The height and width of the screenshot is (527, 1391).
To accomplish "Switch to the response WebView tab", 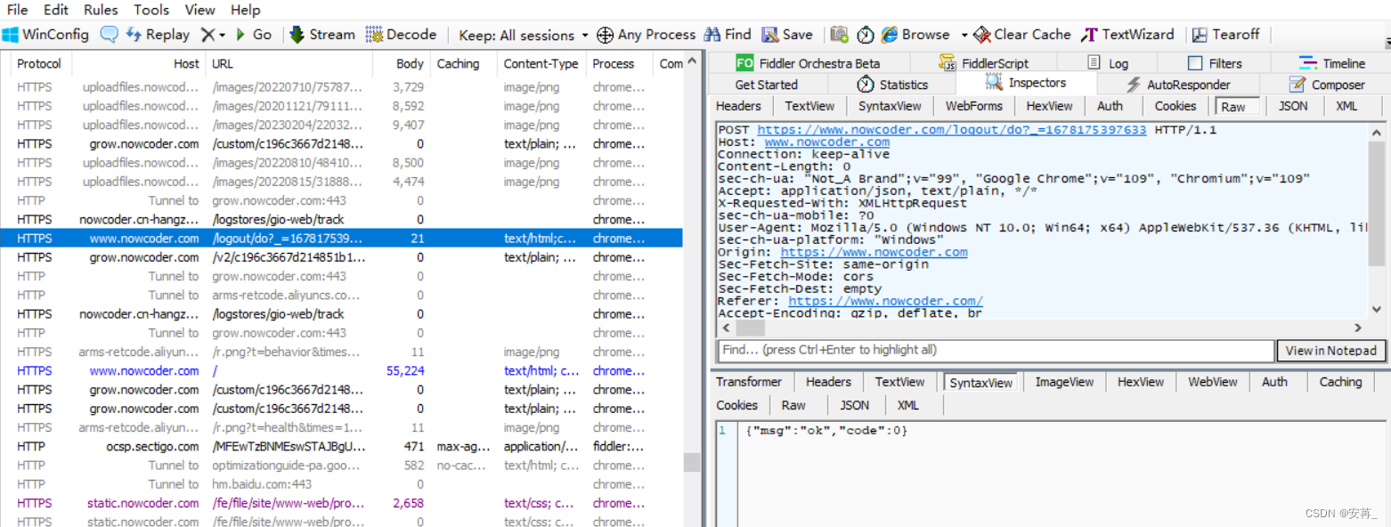I will (1212, 382).
